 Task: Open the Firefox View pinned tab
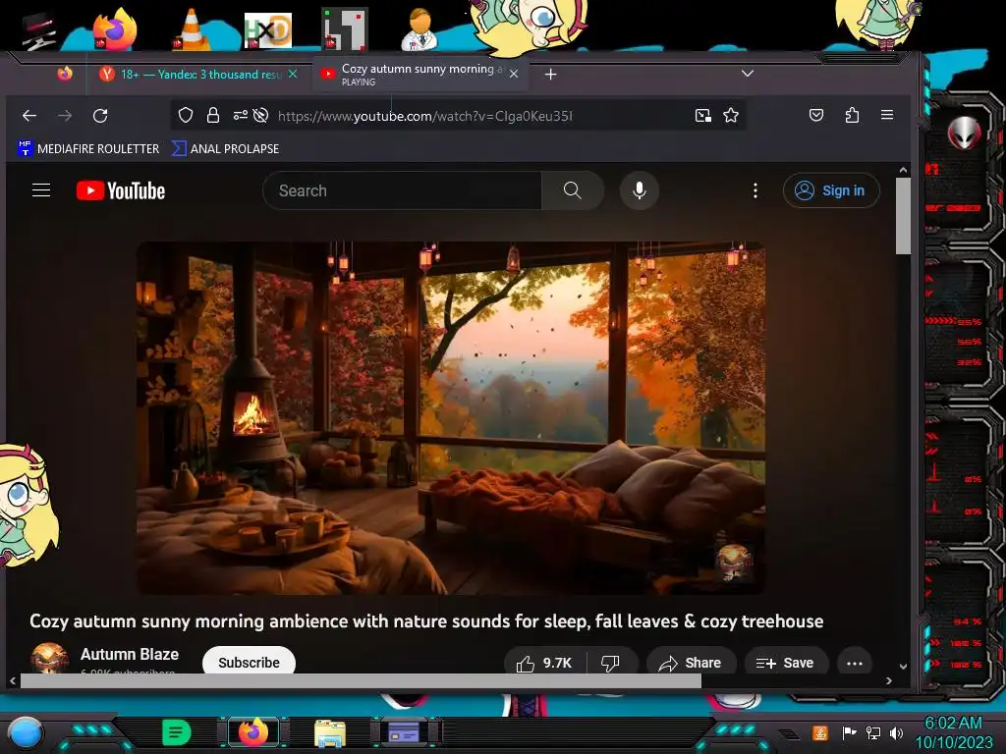[x=65, y=74]
